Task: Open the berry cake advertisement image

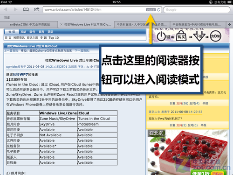Action: coord(188,152)
